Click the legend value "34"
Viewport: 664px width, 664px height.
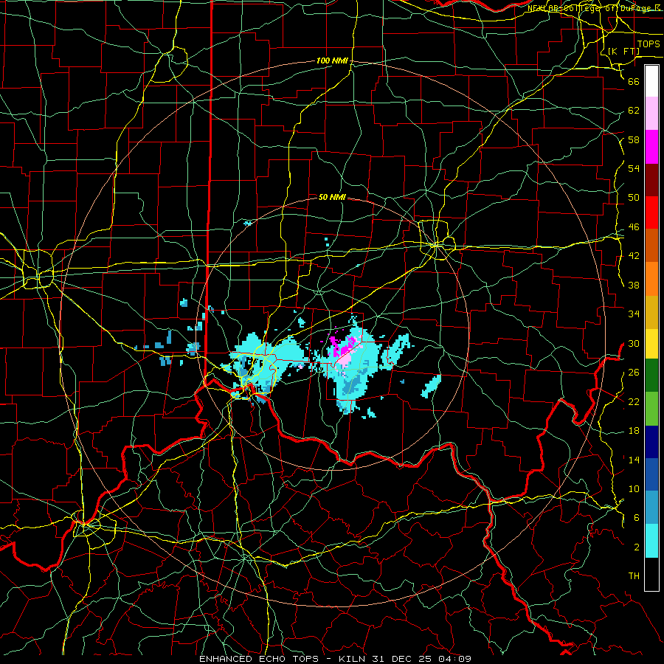coord(634,314)
